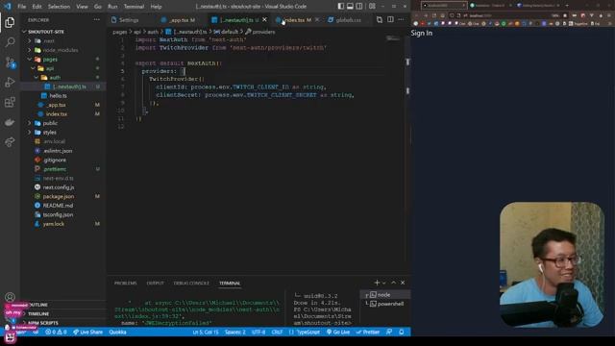Viewport: 615px width, 346px height.
Task: Toggle primary side bar layout icon
Action: [x=341, y=7]
